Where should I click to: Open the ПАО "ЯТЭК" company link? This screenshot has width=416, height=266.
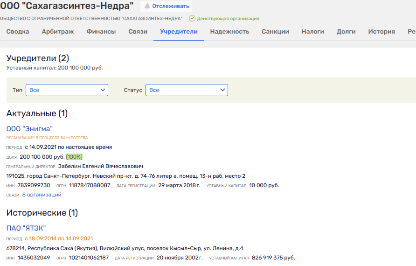[26, 228]
